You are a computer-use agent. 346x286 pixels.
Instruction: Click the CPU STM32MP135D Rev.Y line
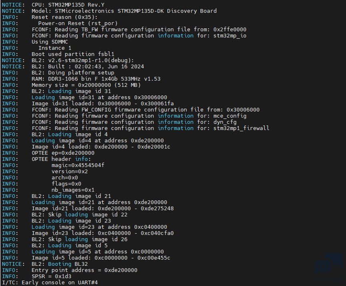(53, 5)
